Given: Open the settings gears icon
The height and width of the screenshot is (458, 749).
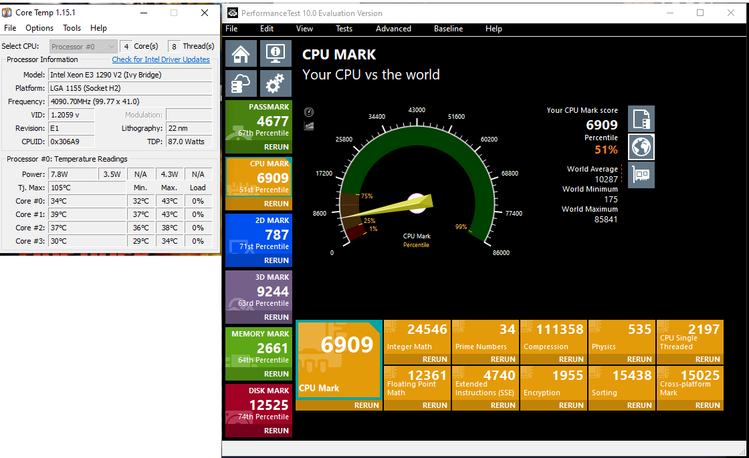Looking at the screenshot, I should pyautogui.click(x=276, y=83).
